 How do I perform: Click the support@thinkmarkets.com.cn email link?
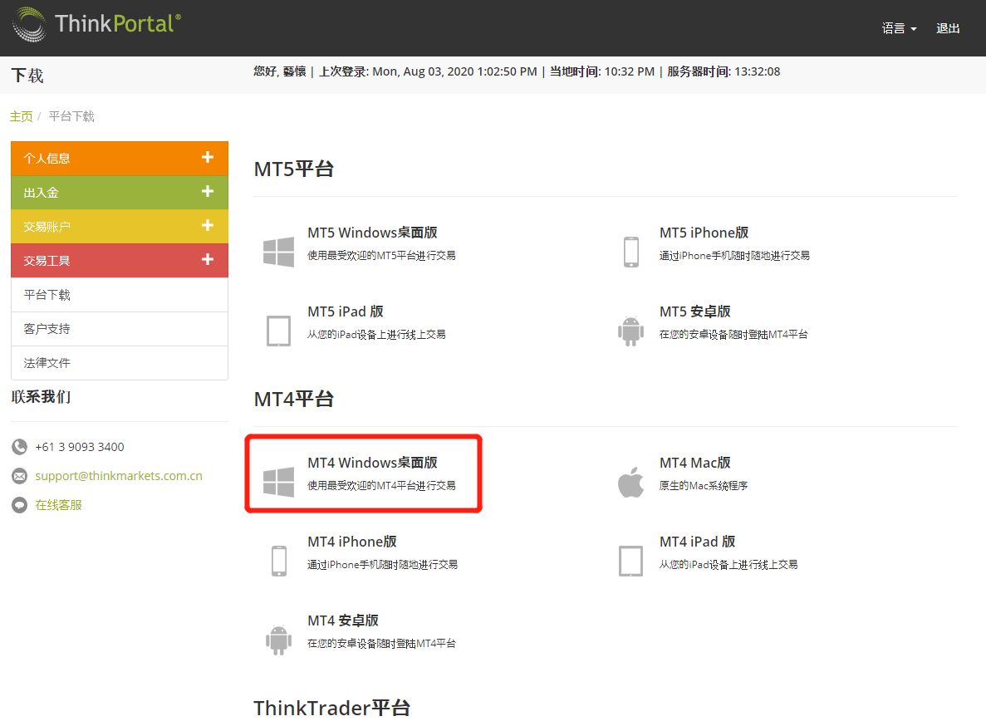point(119,476)
